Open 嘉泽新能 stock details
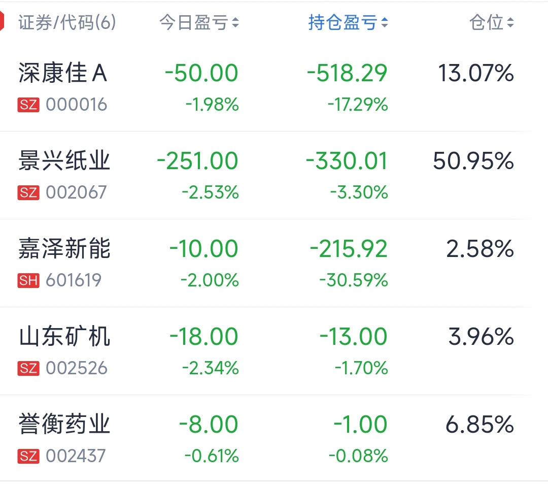Image resolution: width=548 pixels, height=484 pixels. 266,264
